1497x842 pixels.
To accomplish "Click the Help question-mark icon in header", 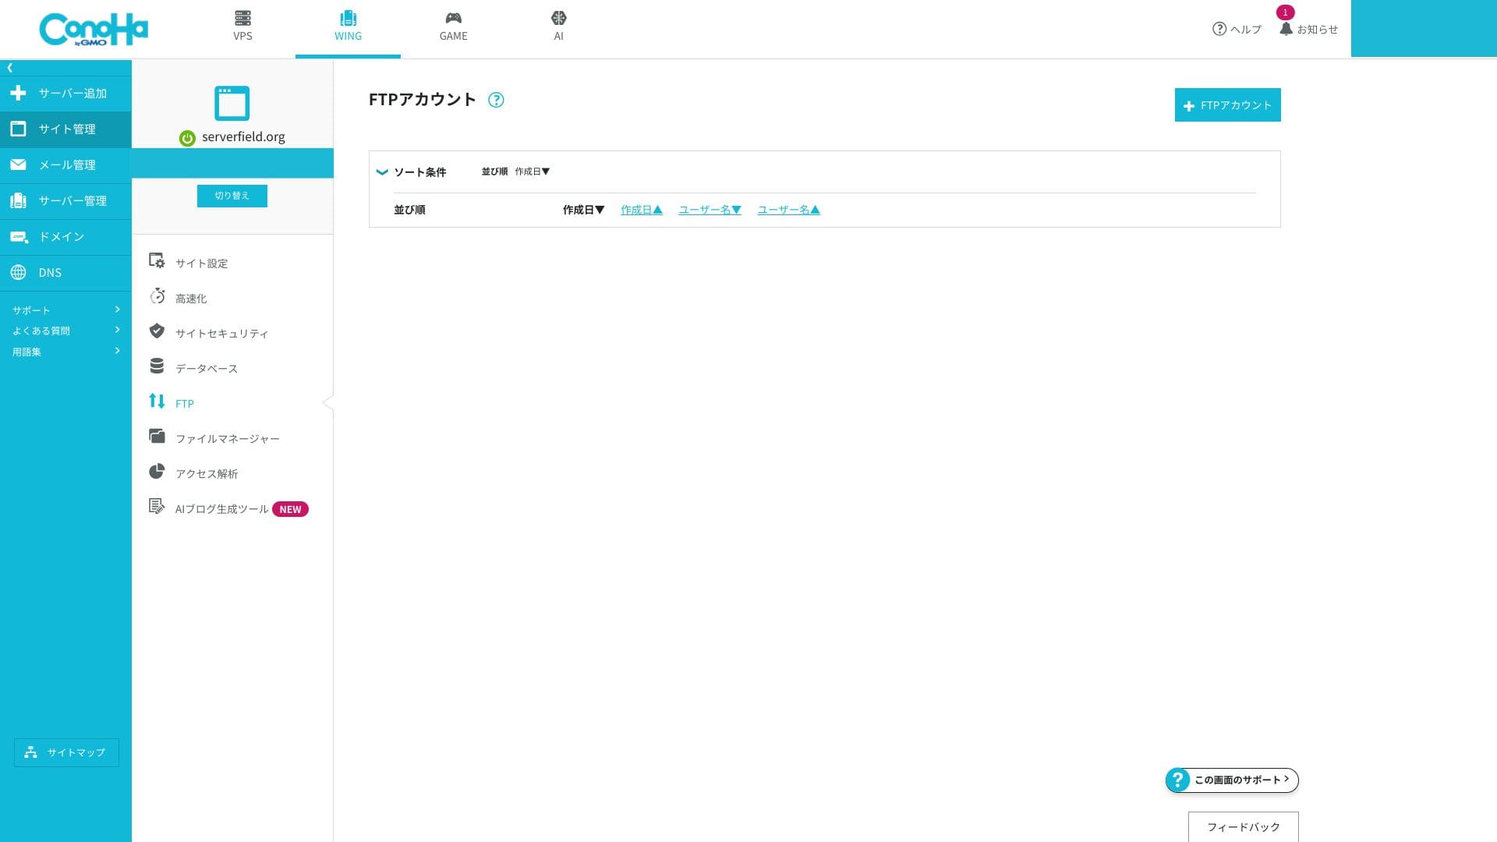I will point(1219,29).
